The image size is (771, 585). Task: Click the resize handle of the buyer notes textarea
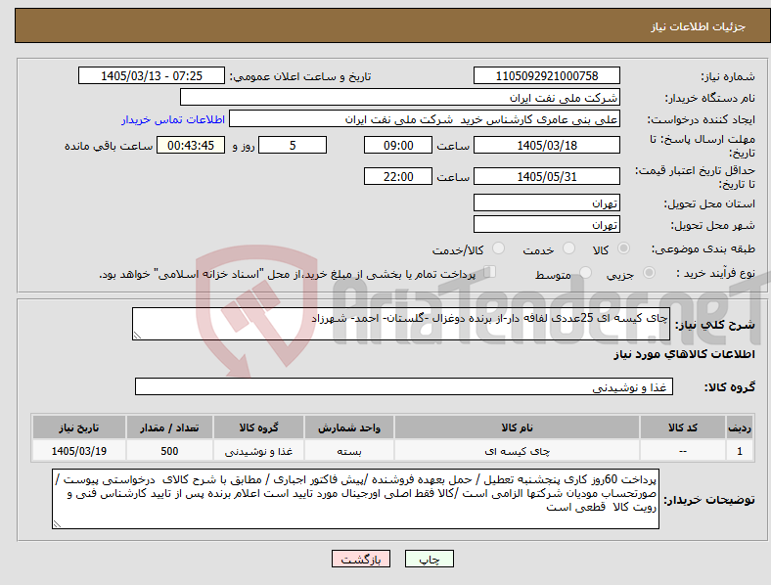pos(57,524)
